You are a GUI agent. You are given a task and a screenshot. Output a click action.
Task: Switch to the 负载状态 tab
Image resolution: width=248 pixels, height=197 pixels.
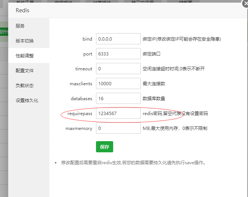click(x=29, y=85)
